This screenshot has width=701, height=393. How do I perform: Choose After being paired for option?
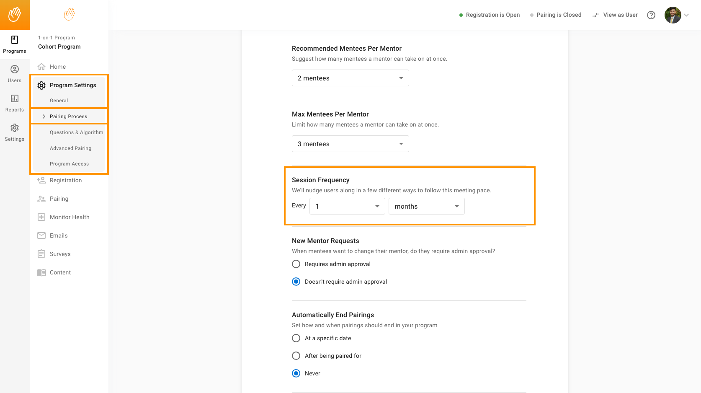[x=296, y=356]
